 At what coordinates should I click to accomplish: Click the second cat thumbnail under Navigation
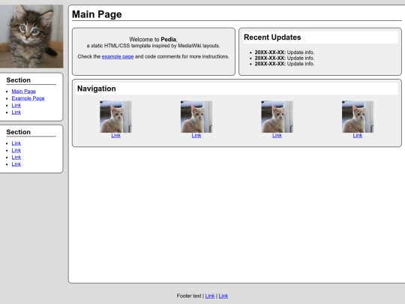click(x=196, y=117)
